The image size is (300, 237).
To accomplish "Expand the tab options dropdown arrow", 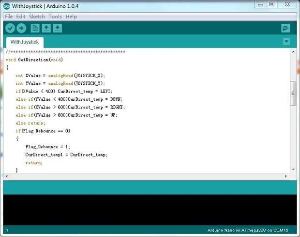I will (x=286, y=41).
